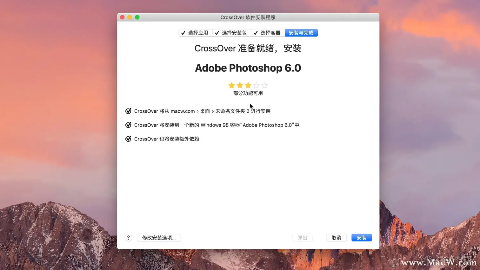
Task: Click checkmark icon beside Windows 98 container line
Action: 128,125
